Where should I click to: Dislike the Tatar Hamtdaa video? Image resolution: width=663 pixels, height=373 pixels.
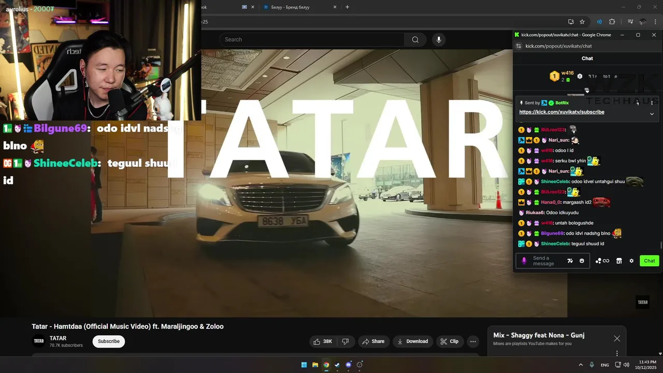coord(345,341)
